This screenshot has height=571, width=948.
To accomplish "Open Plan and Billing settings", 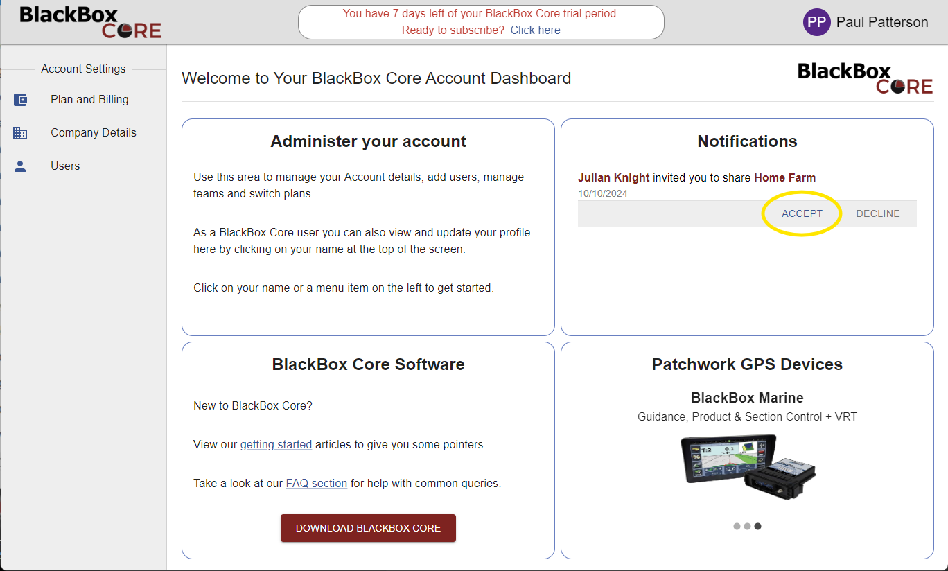I will [x=89, y=100].
